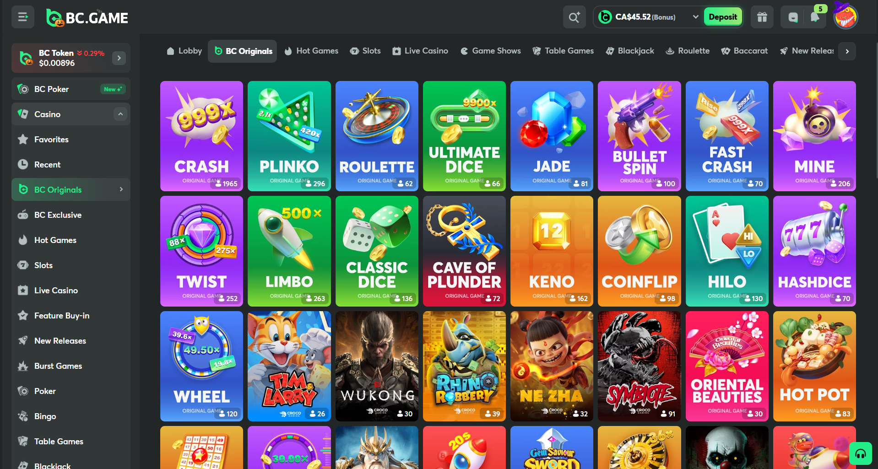Image resolution: width=878 pixels, height=469 pixels.
Task: Click the BC.GAME logo
Action: [x=87, y=18]
